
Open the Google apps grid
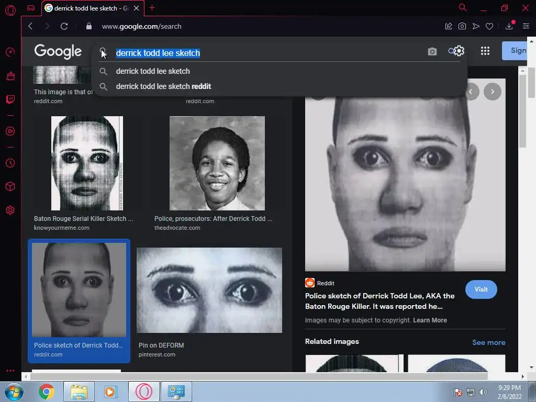(485, 51)
